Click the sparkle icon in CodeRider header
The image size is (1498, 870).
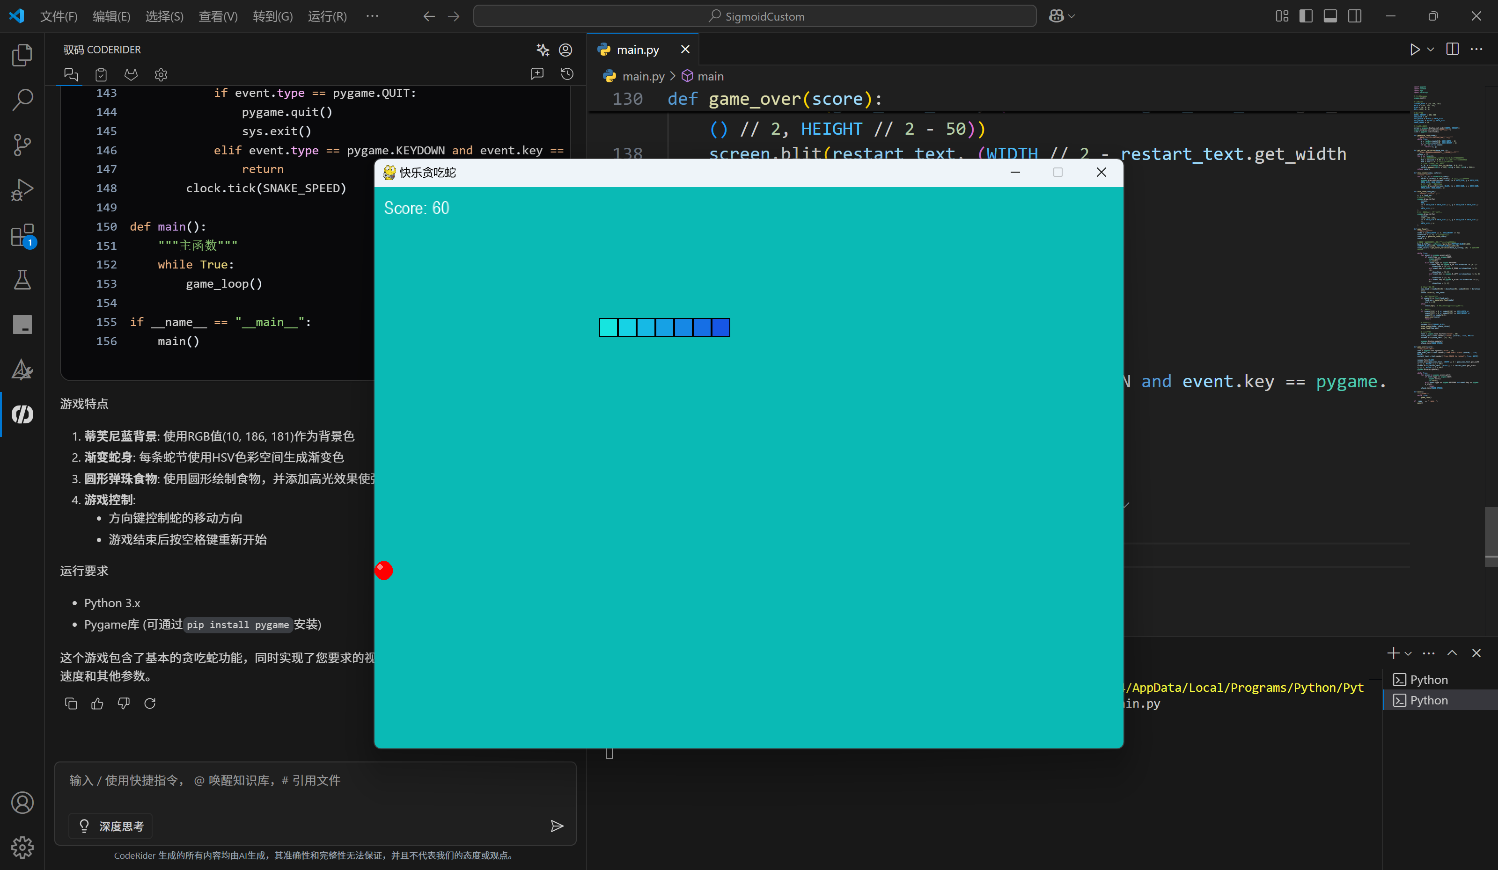(x=543, y=50)
